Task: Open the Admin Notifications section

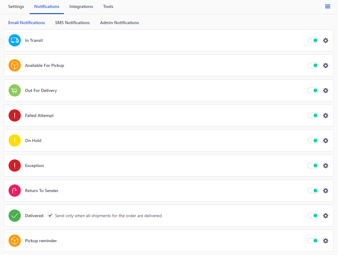Action: click(x=119, y=22)
